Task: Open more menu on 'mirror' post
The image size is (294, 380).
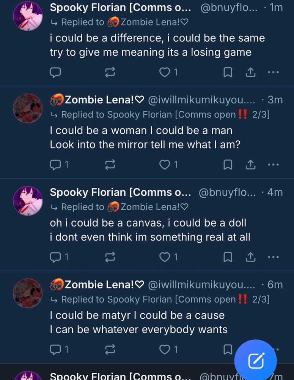Action: (x=273, y=165)
